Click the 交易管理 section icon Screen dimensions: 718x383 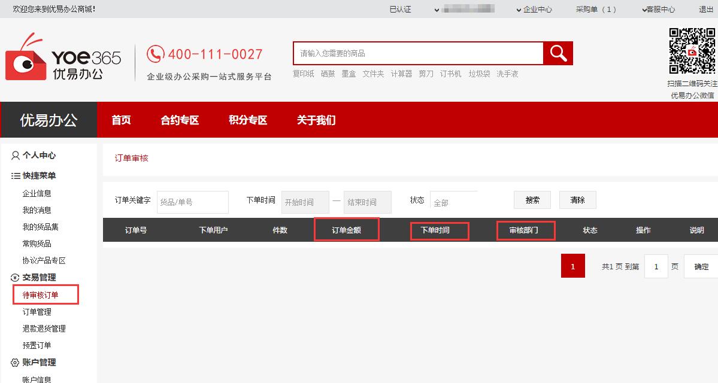click(16, 278)
